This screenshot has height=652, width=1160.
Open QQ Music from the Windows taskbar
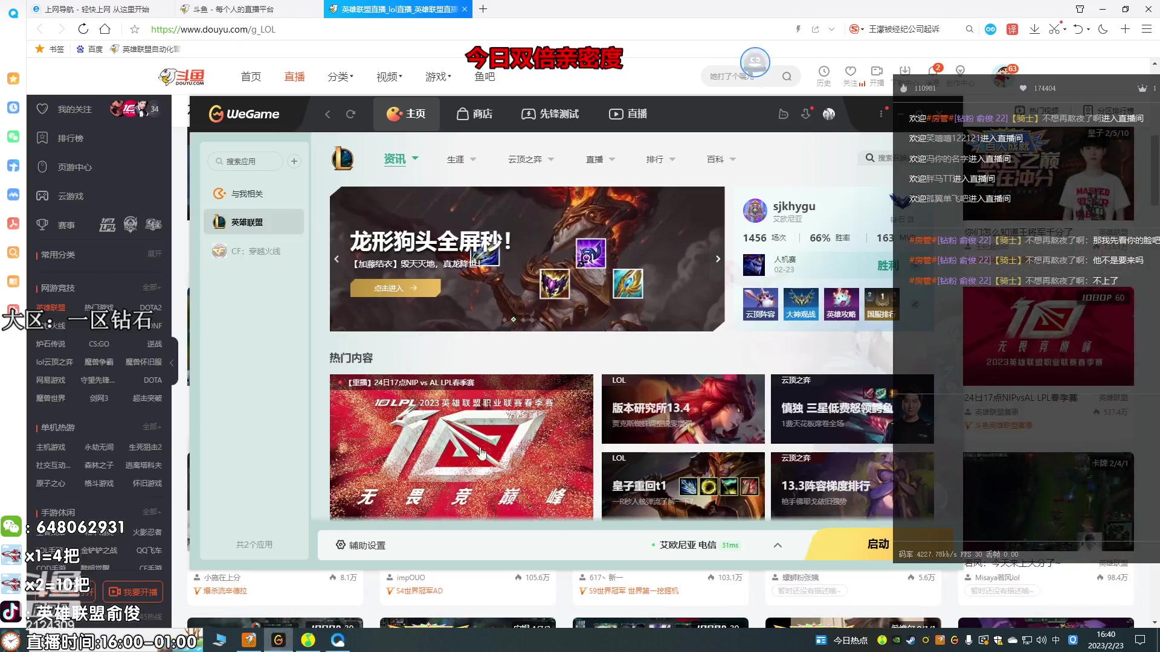pyautogui.click(x=308, y=640)
